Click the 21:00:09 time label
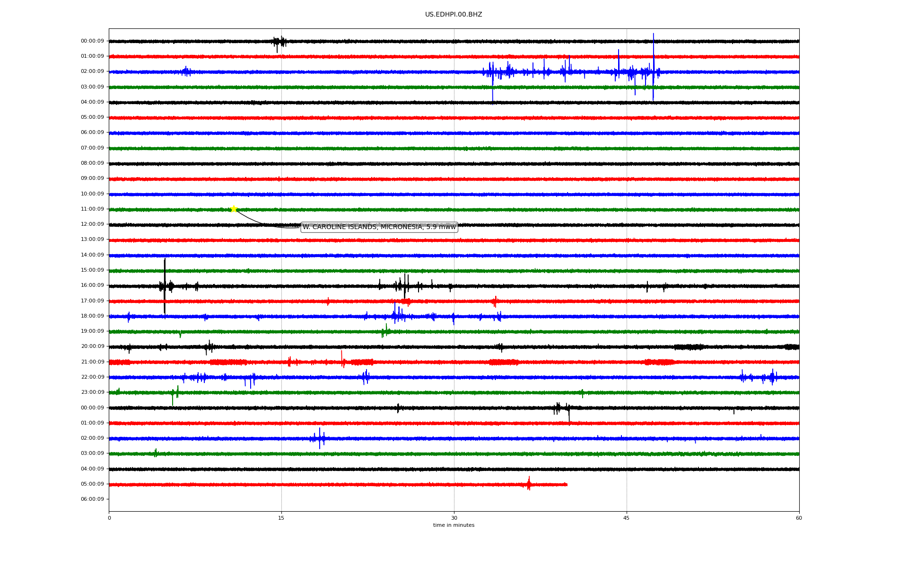The width and height of the screenshot is (908, 568). [x=92, y=362]
